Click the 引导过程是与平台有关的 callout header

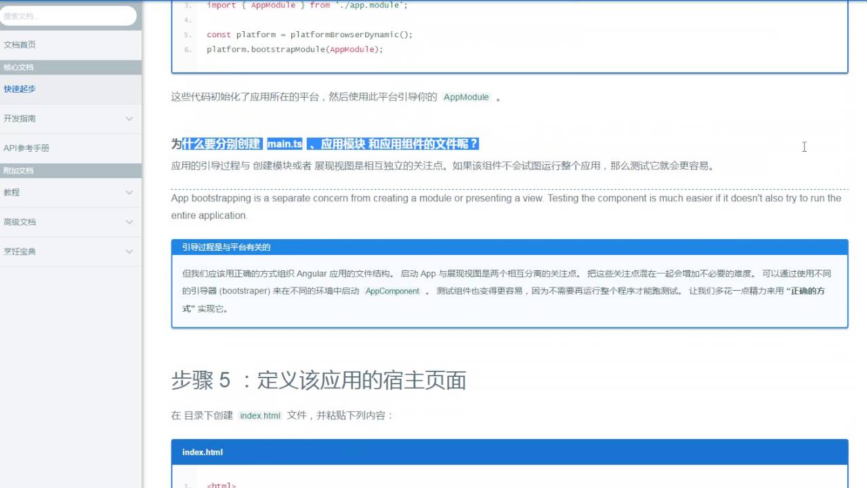pyautogui.click(x=509, y=247)
